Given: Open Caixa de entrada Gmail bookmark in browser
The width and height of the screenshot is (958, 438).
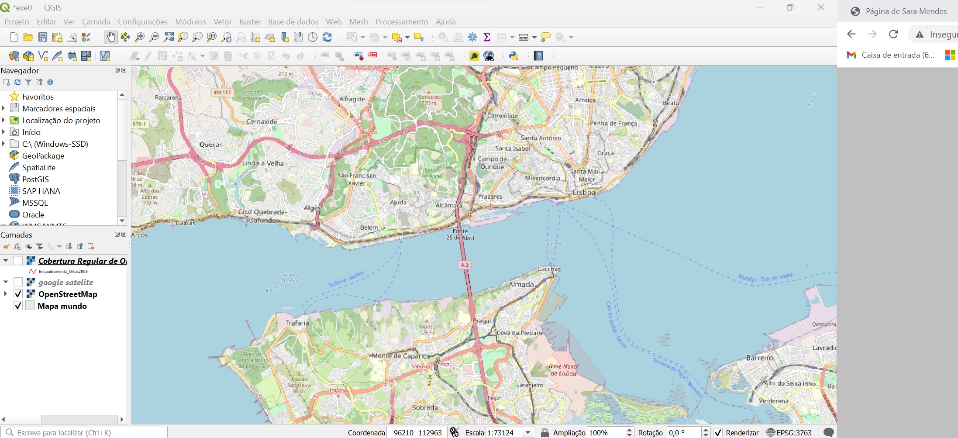Looking at the screenshot, I should [891, 55].
